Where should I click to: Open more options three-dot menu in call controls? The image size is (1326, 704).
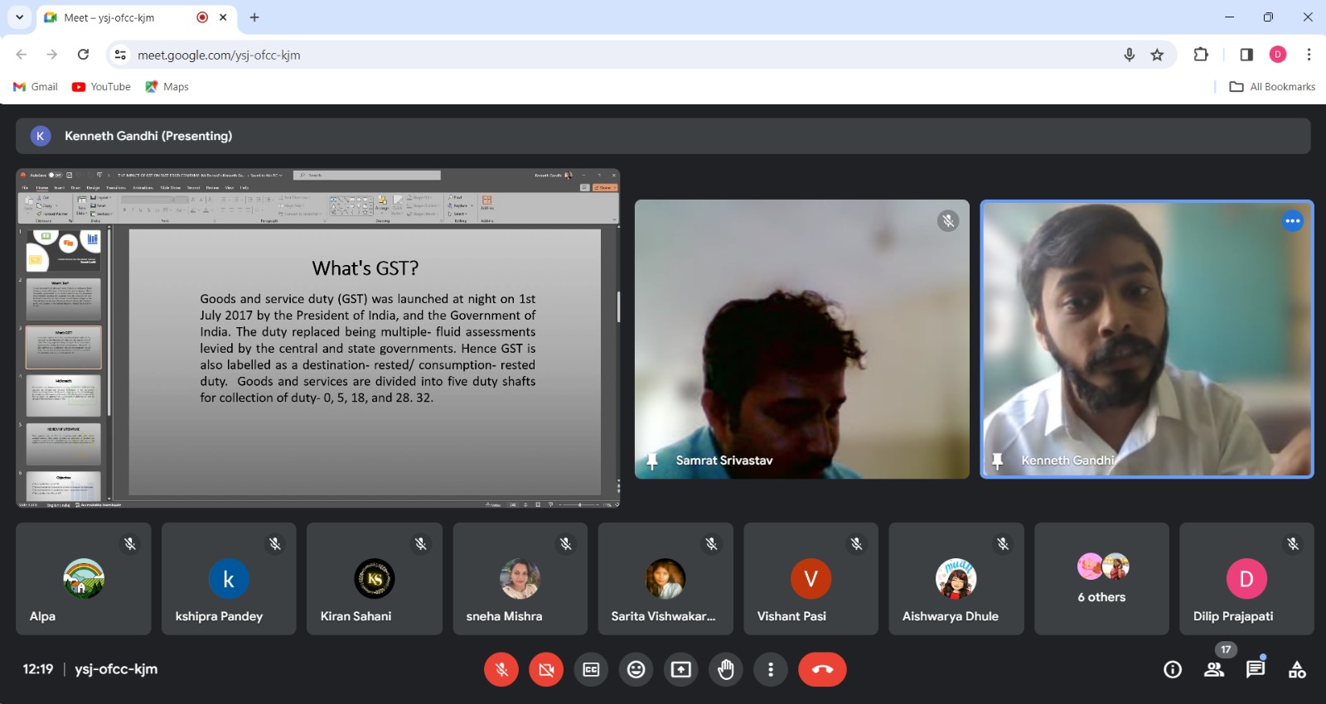(770, 669)
